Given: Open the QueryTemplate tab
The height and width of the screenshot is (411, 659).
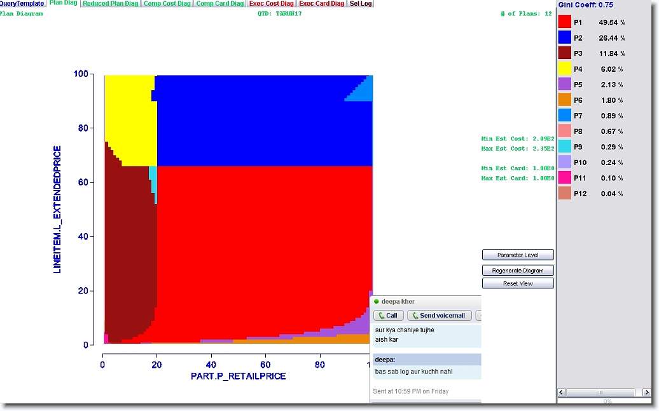Looking at the screenshot, I should click(22, 4).
